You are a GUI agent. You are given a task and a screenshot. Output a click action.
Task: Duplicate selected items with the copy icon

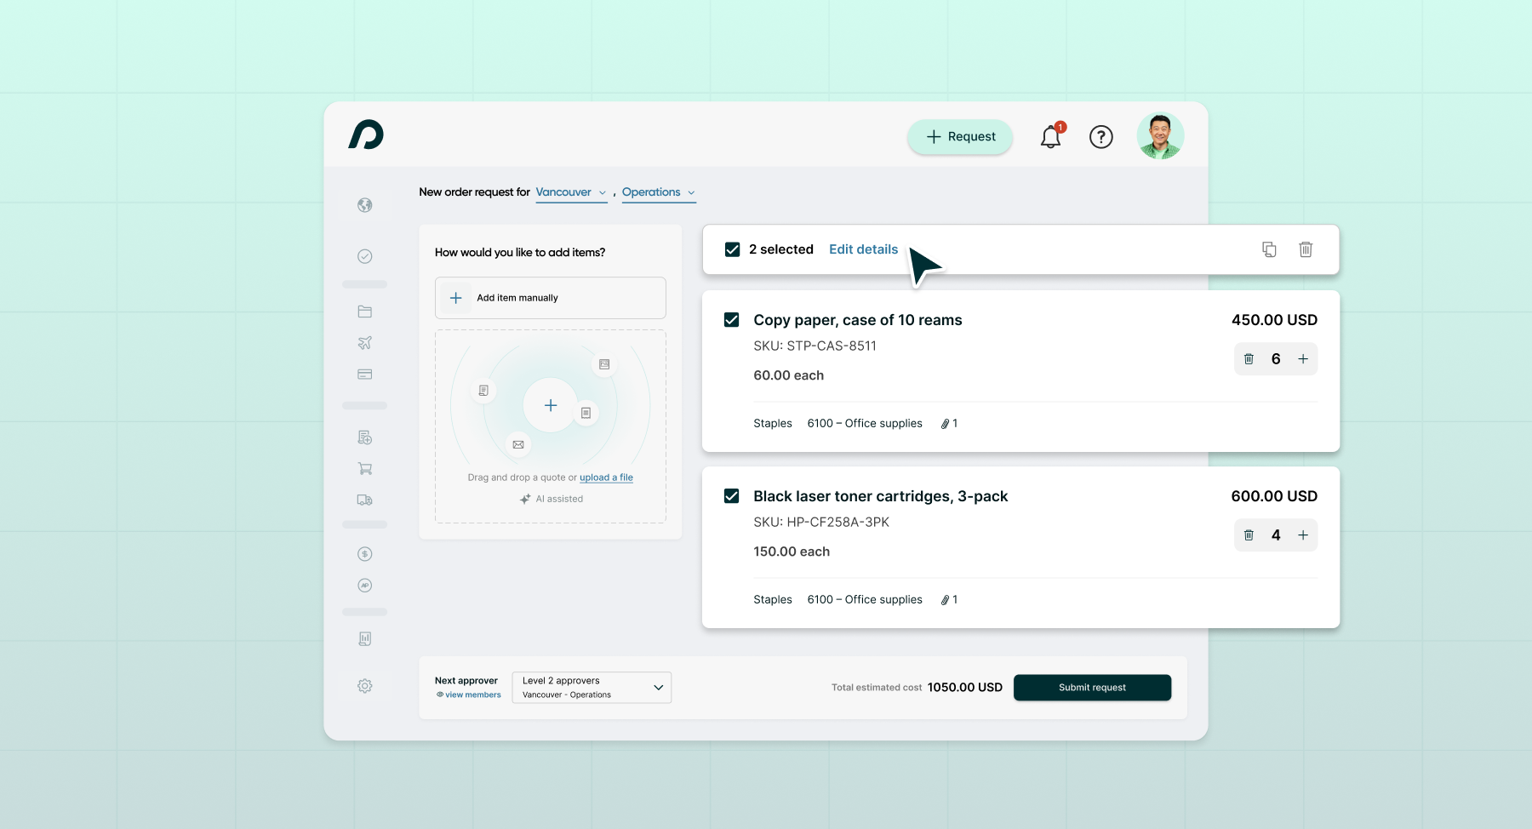point(1269,249)
